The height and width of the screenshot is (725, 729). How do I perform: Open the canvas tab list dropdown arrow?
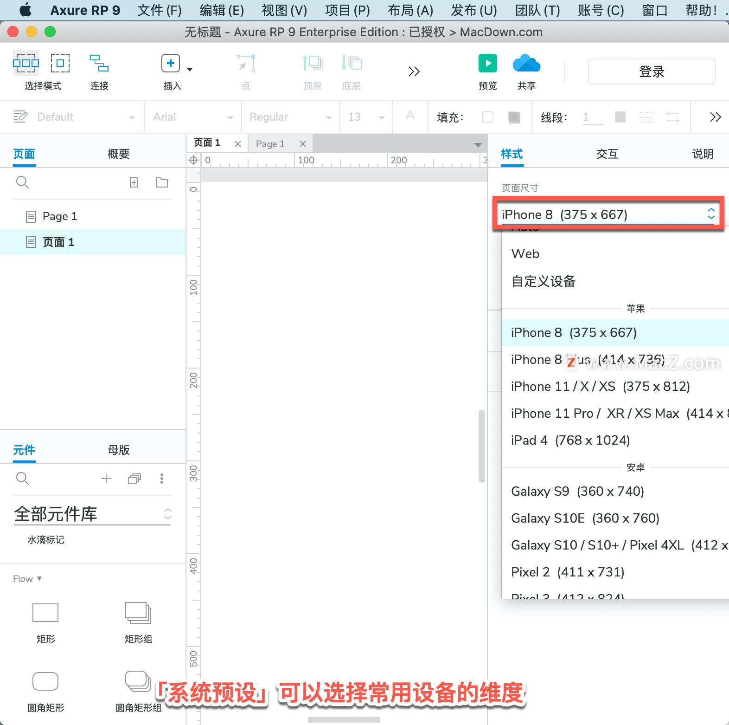(x=478, y=145)
